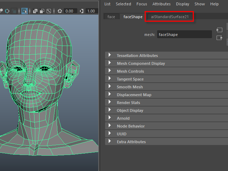The width and height of the screenshot is (228, 171).
Task: Toggle the highlighted isolate select icon
Action: point(25,11)
